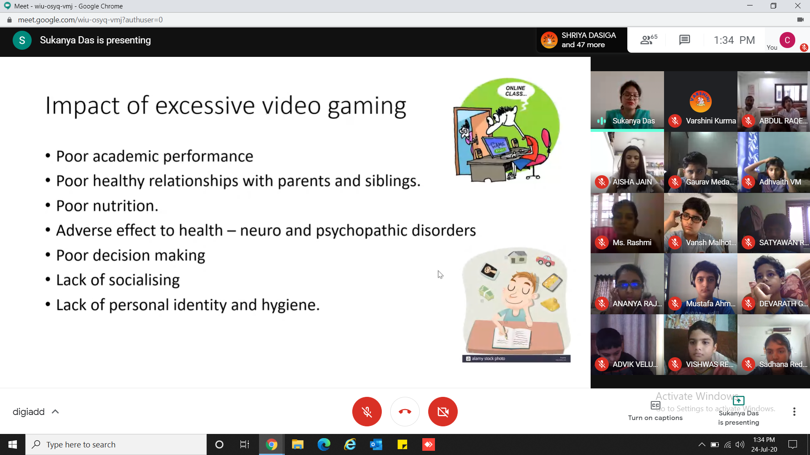Select the DEVARATH G... video tile
The width and height of the screenshot is (810, 455).
coord(774,284)
